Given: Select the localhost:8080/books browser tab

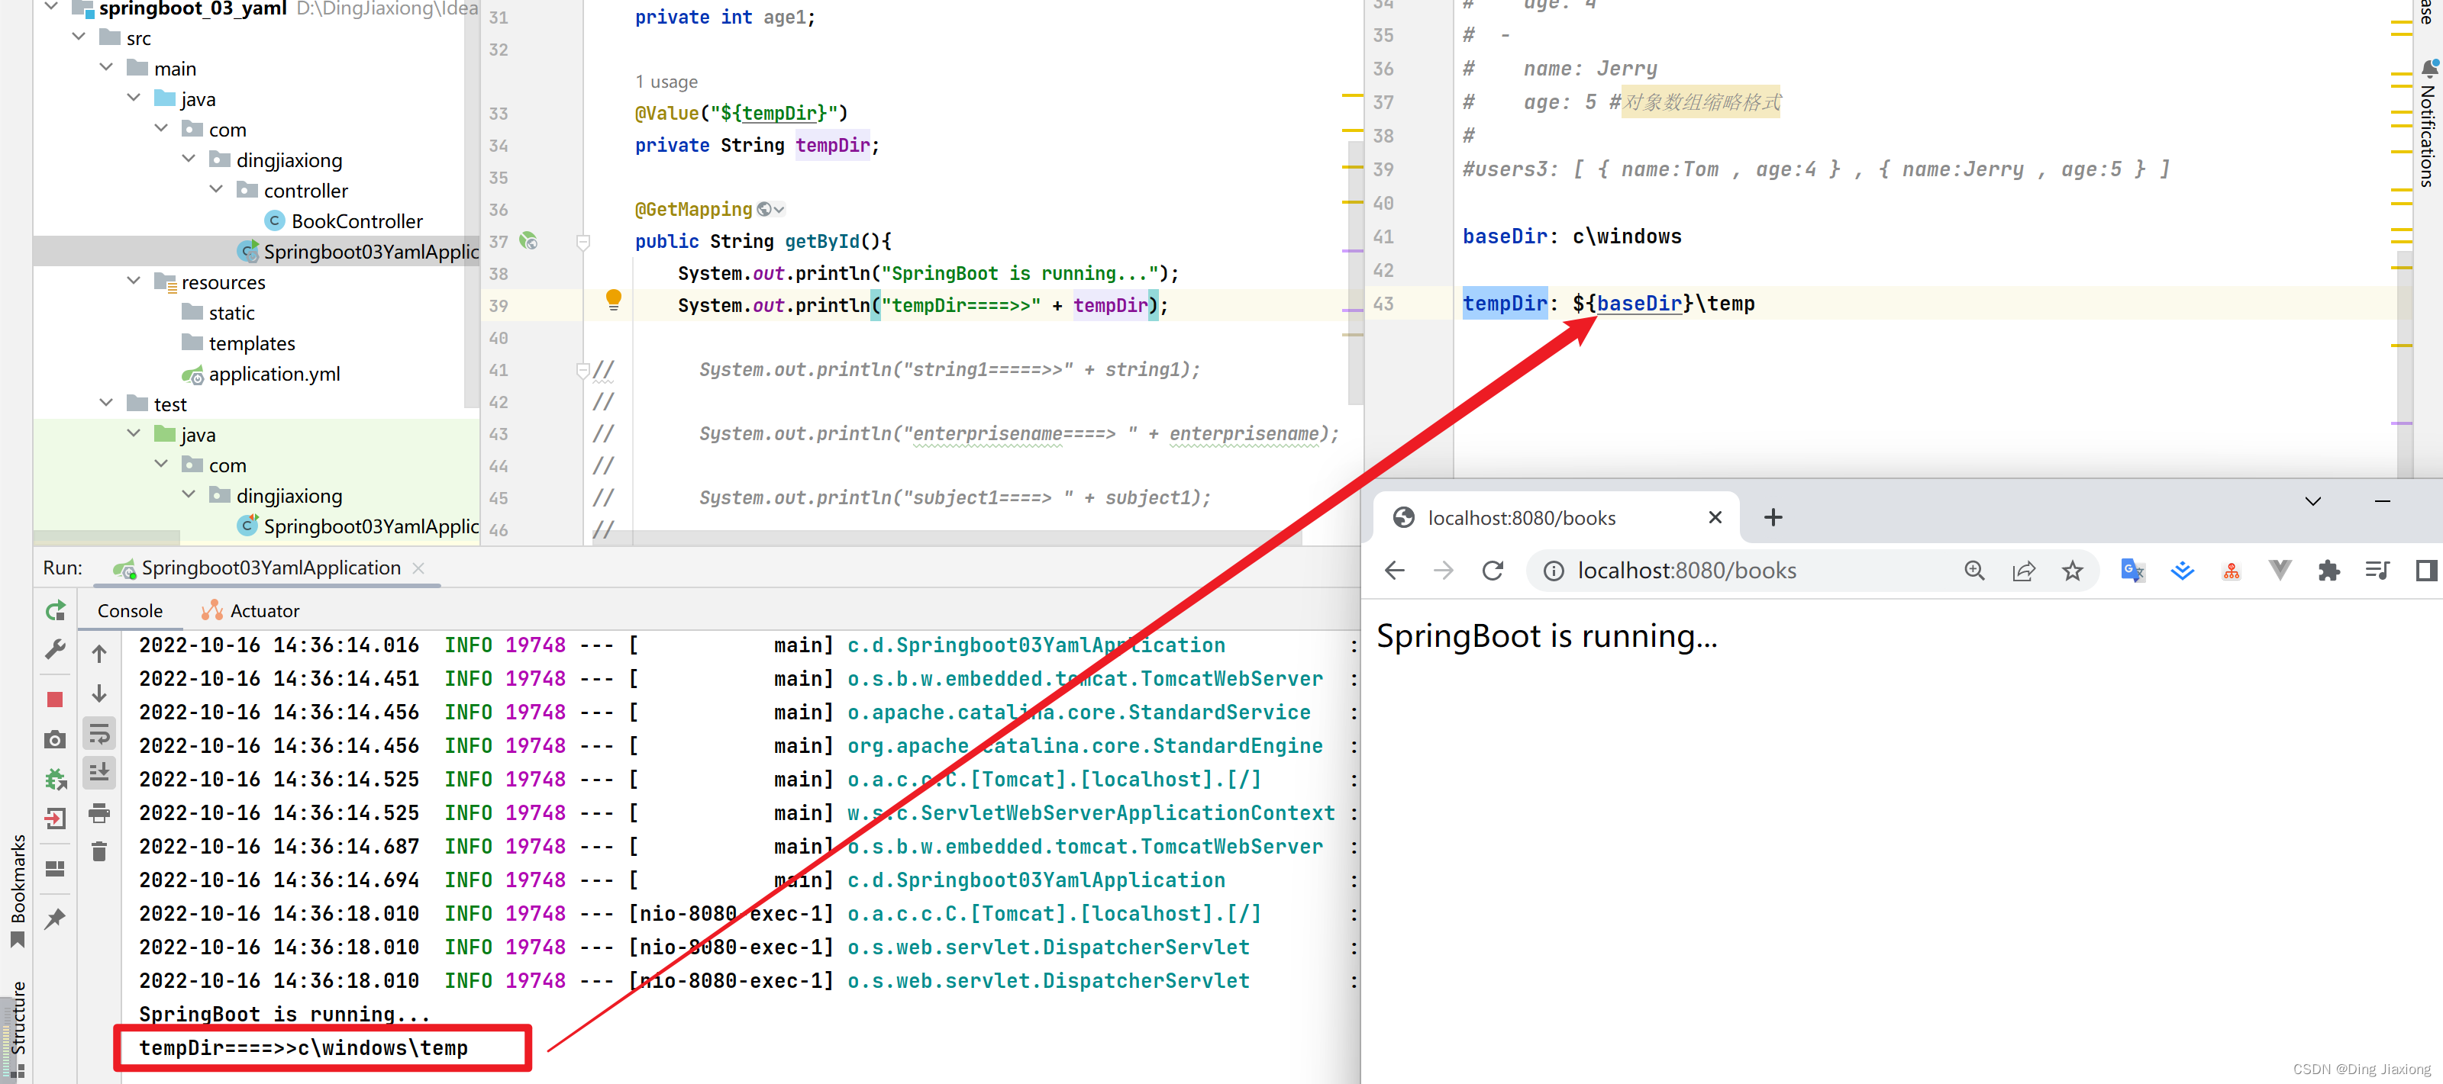Looking at the screenshot, I should click(1555, 517).
